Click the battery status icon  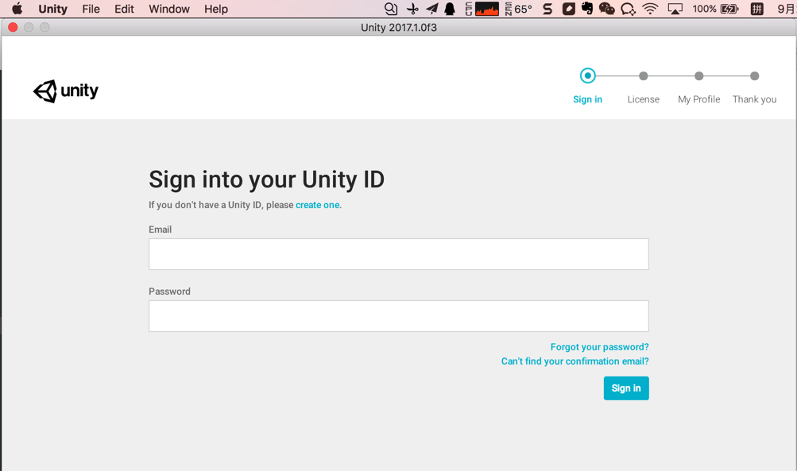(x=730, y=9)
